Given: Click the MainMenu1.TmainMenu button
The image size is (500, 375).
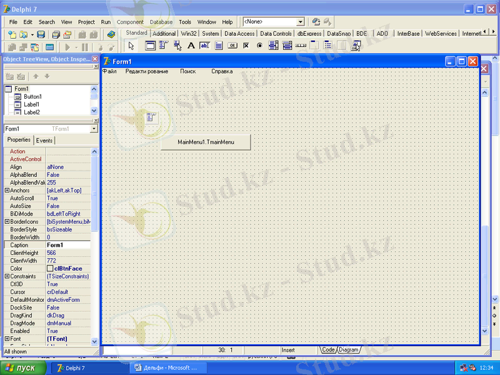Looking at the screenshot, I should point(206,142).
